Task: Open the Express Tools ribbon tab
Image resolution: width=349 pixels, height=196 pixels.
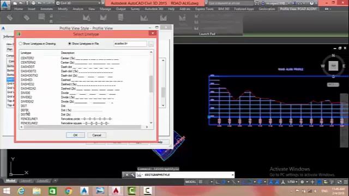Action: 204,9
